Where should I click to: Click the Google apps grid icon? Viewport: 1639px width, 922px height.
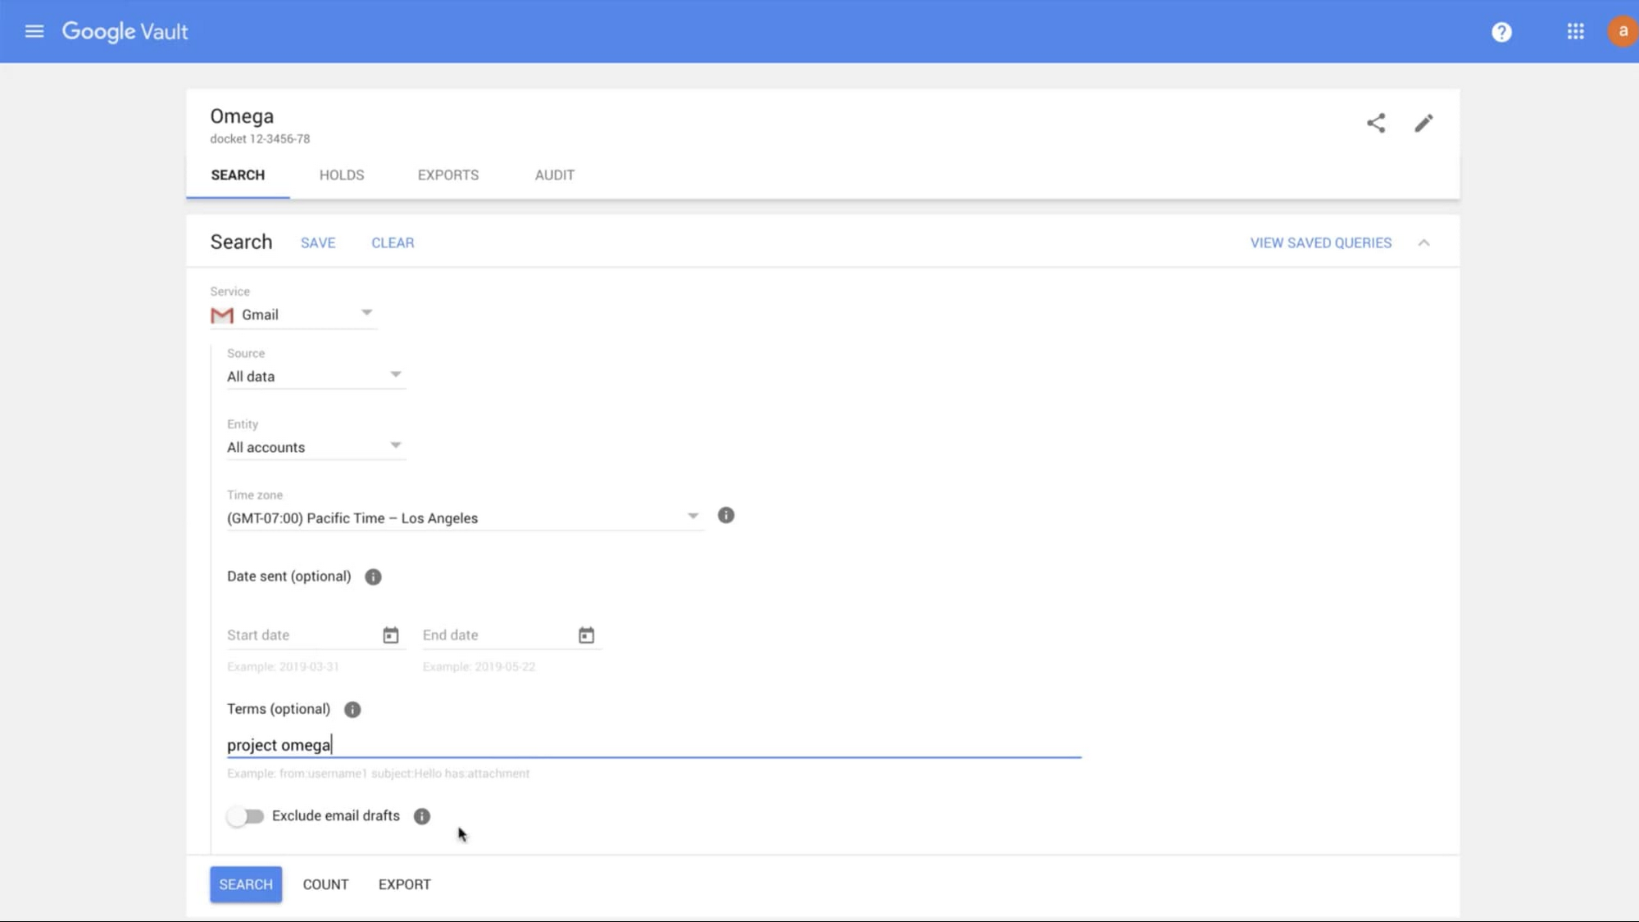click(1576, 31)
